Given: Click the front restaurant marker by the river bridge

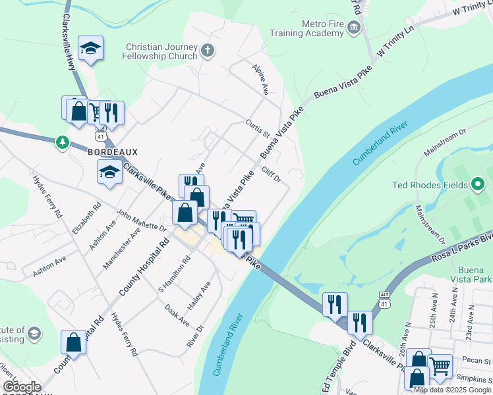Looking at the screenshot, I should click(x=240, y=241).
